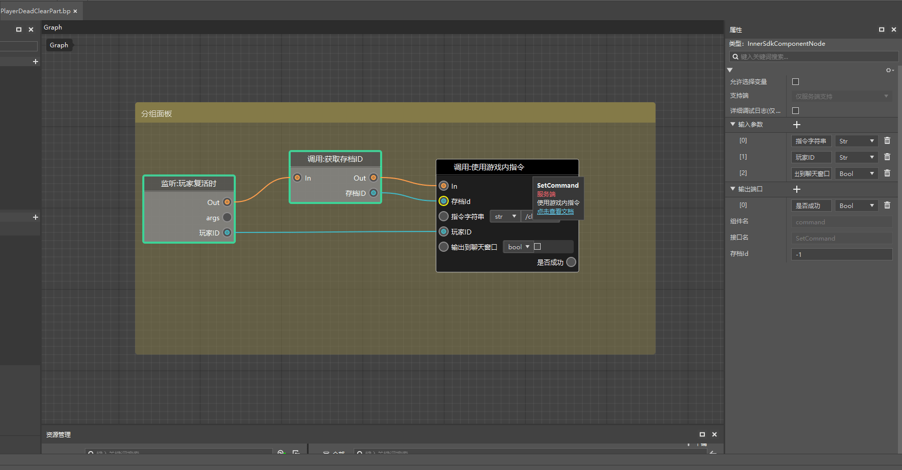
Task: Maximize the 属性 properties panel
Action: pos(882,30)
